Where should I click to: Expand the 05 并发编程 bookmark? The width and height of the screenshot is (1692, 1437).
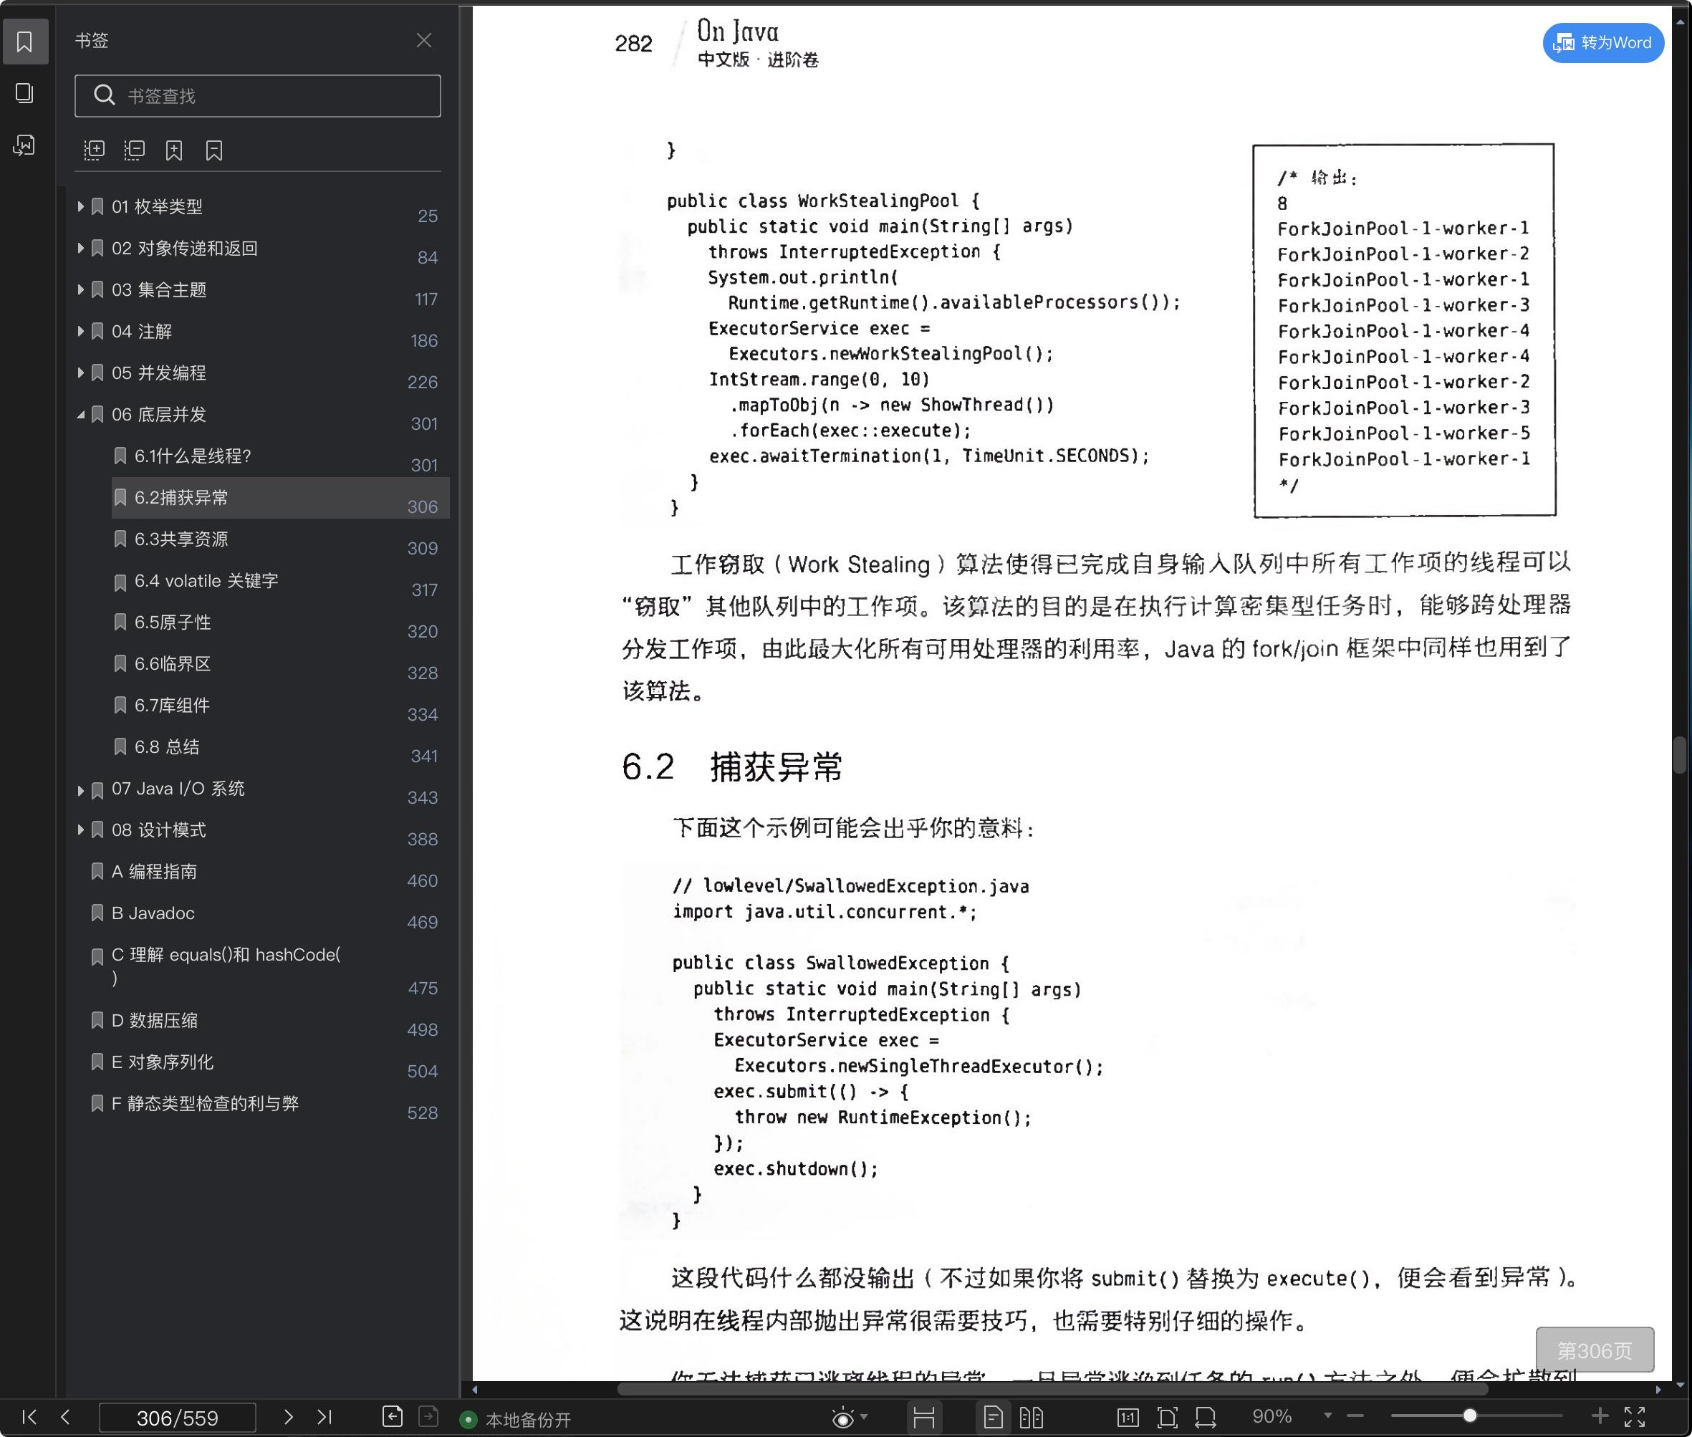tap(80, 373)
